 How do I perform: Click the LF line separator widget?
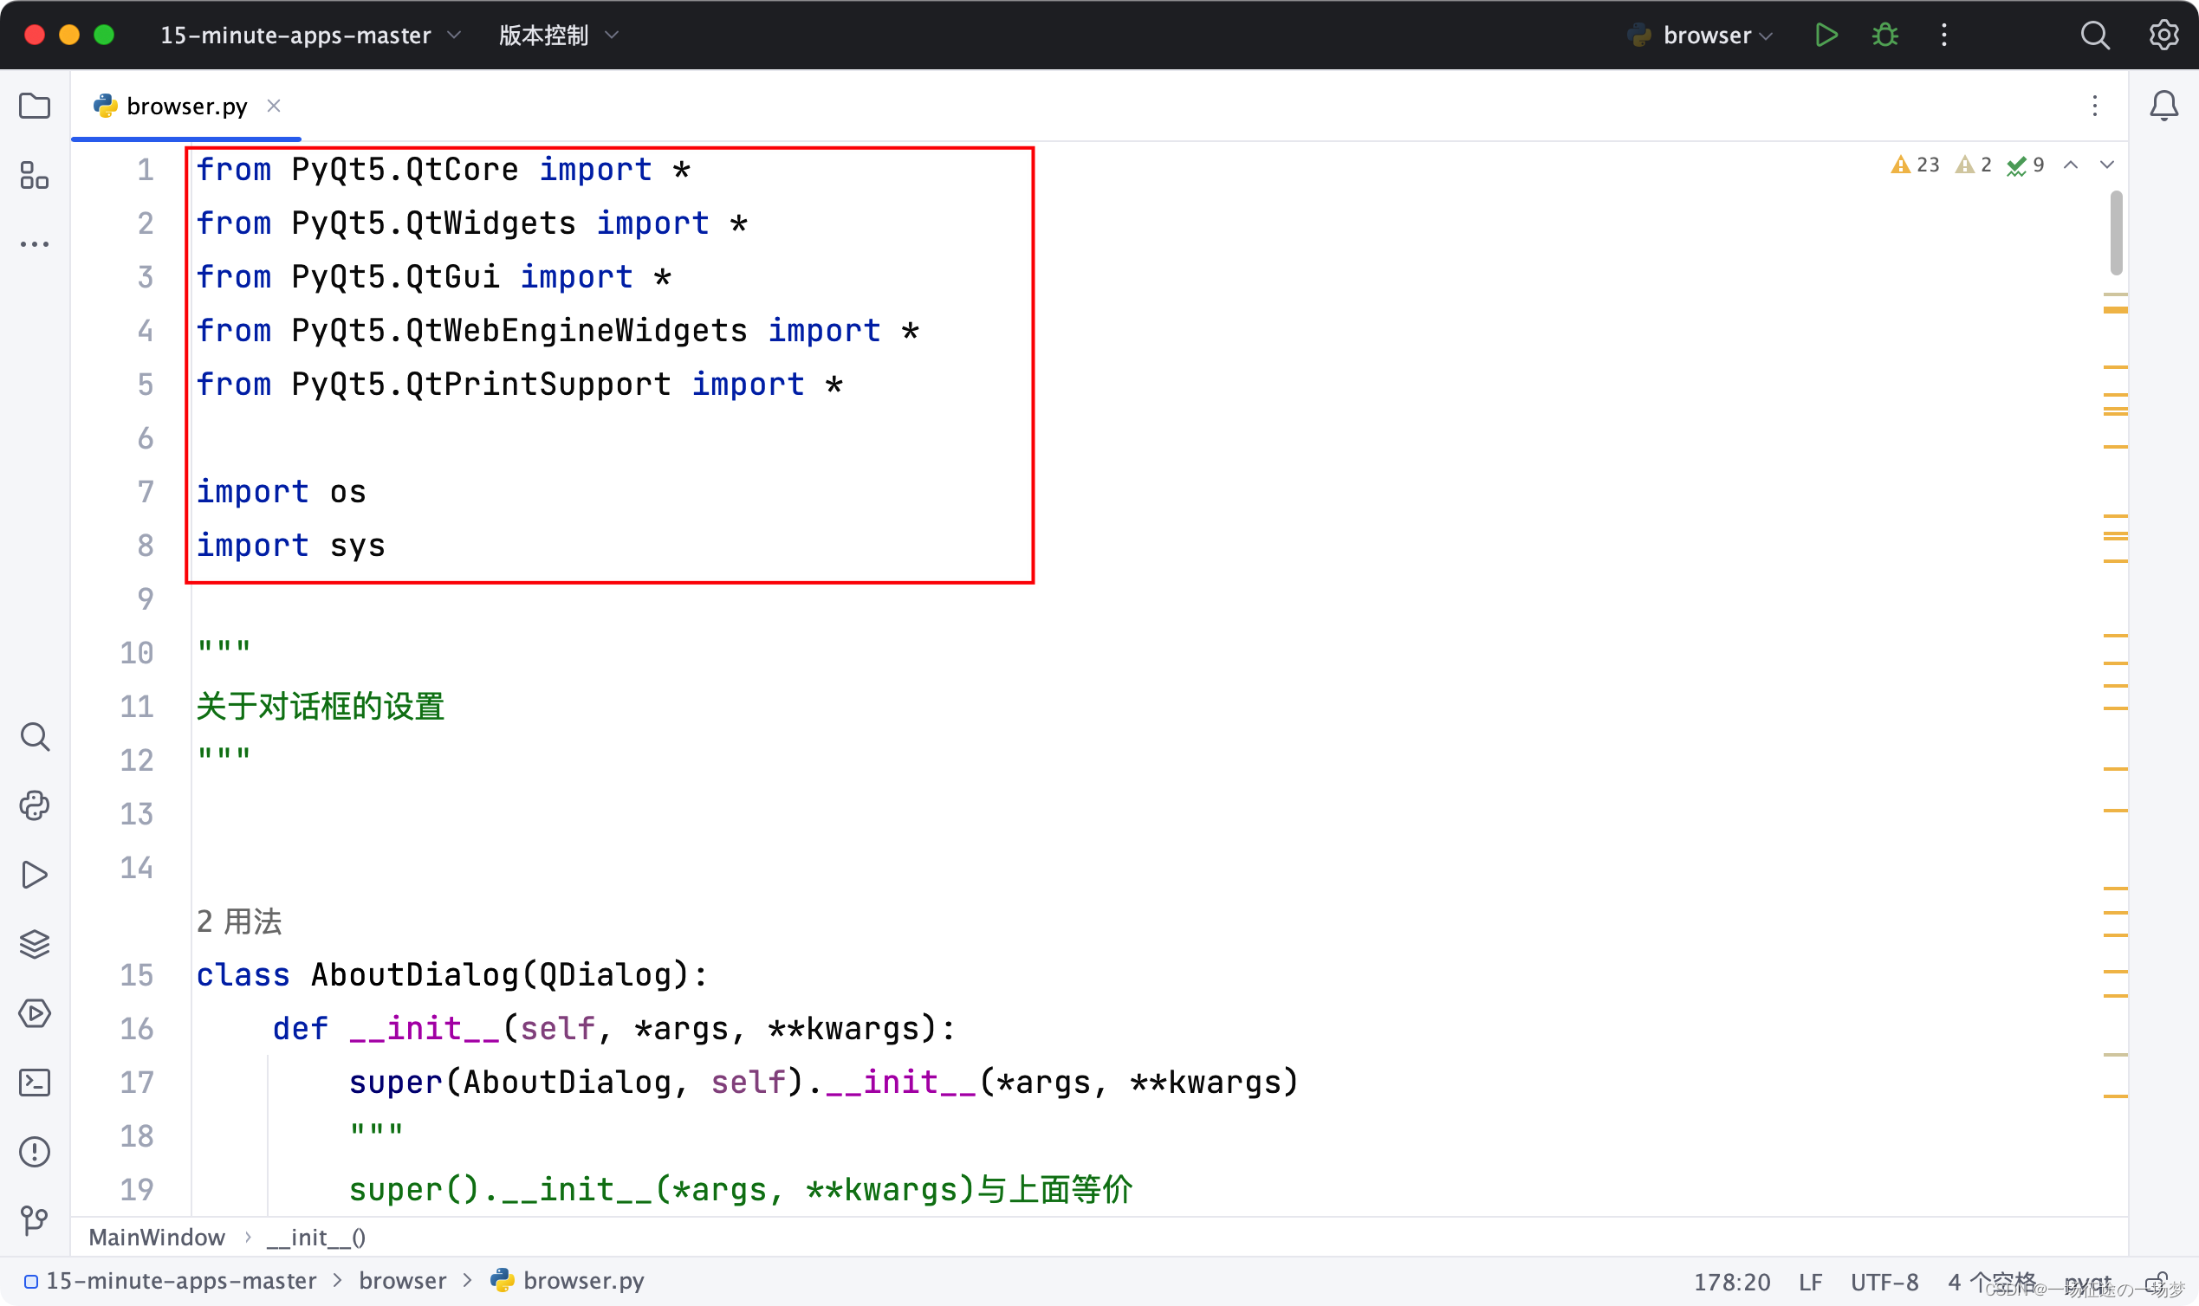(1810, 1282)
